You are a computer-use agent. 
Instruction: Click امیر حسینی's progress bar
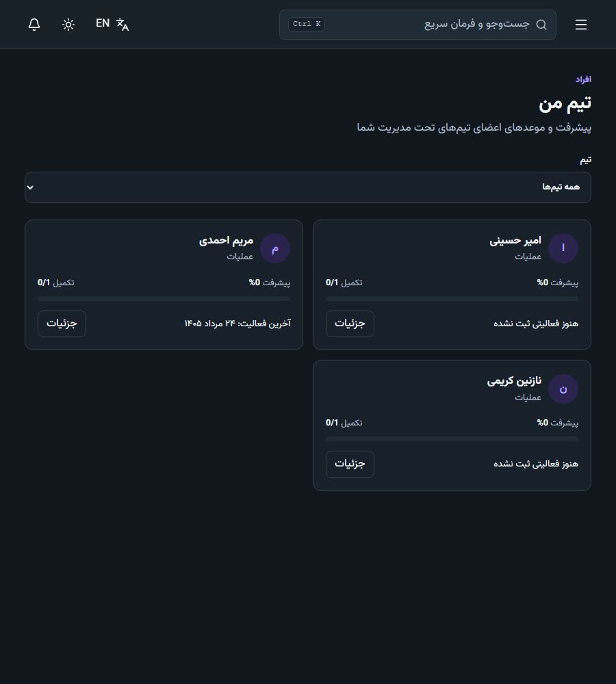pos(452,299)
